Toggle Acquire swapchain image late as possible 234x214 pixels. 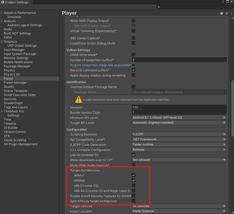[134, 65]
